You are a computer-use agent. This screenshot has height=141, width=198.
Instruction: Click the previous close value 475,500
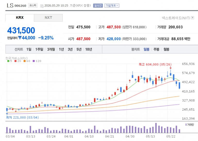[83, 27]
